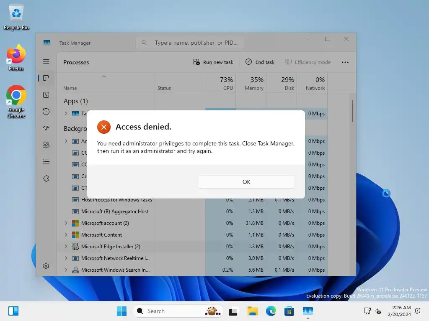This screenshot has height=321, width=429.
Task: Open the App history sidebar icon
Action: pyautogui.click(x=46, y=111)
